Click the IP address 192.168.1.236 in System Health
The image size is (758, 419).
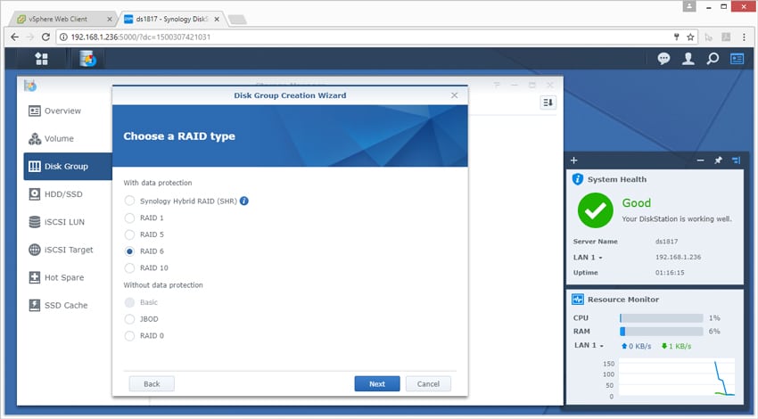tap(679, 257)
